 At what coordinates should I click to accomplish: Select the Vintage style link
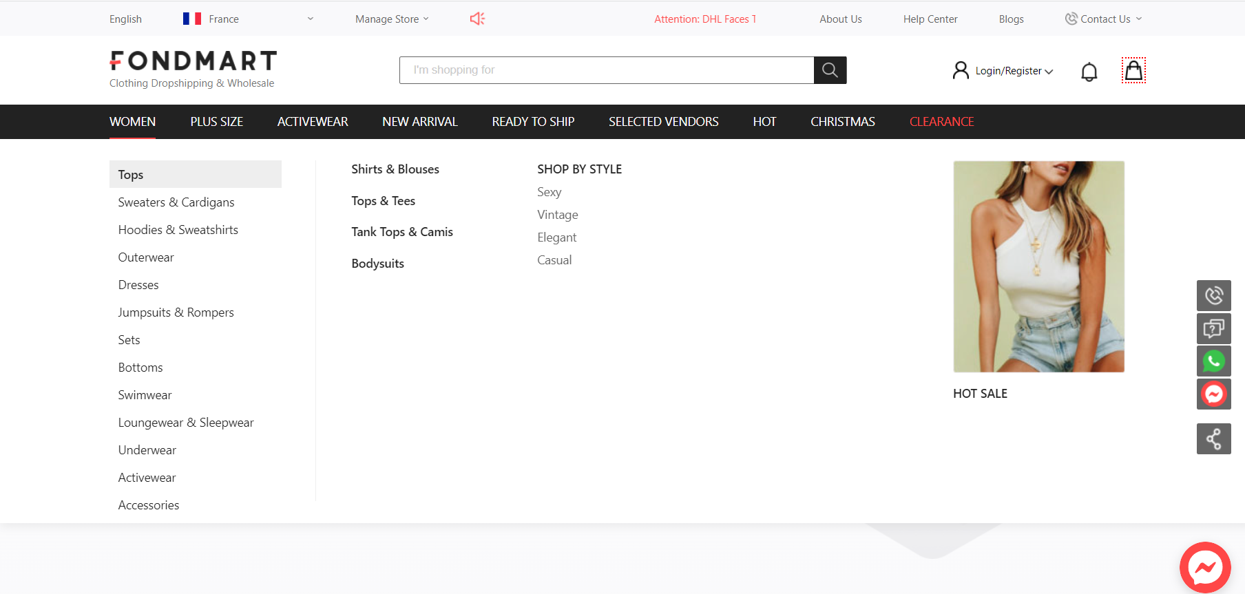(x=558, y=215)
